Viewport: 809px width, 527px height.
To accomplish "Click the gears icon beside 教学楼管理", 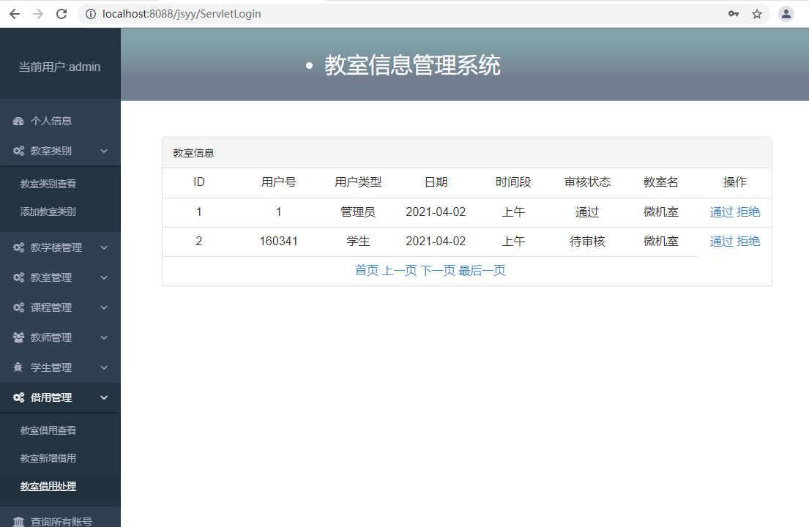I will [x=18, y=247].
